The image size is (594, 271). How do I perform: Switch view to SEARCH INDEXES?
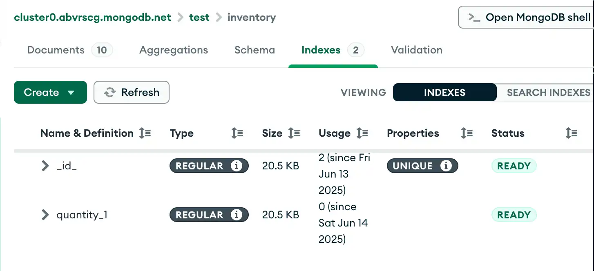coord(547,93)
